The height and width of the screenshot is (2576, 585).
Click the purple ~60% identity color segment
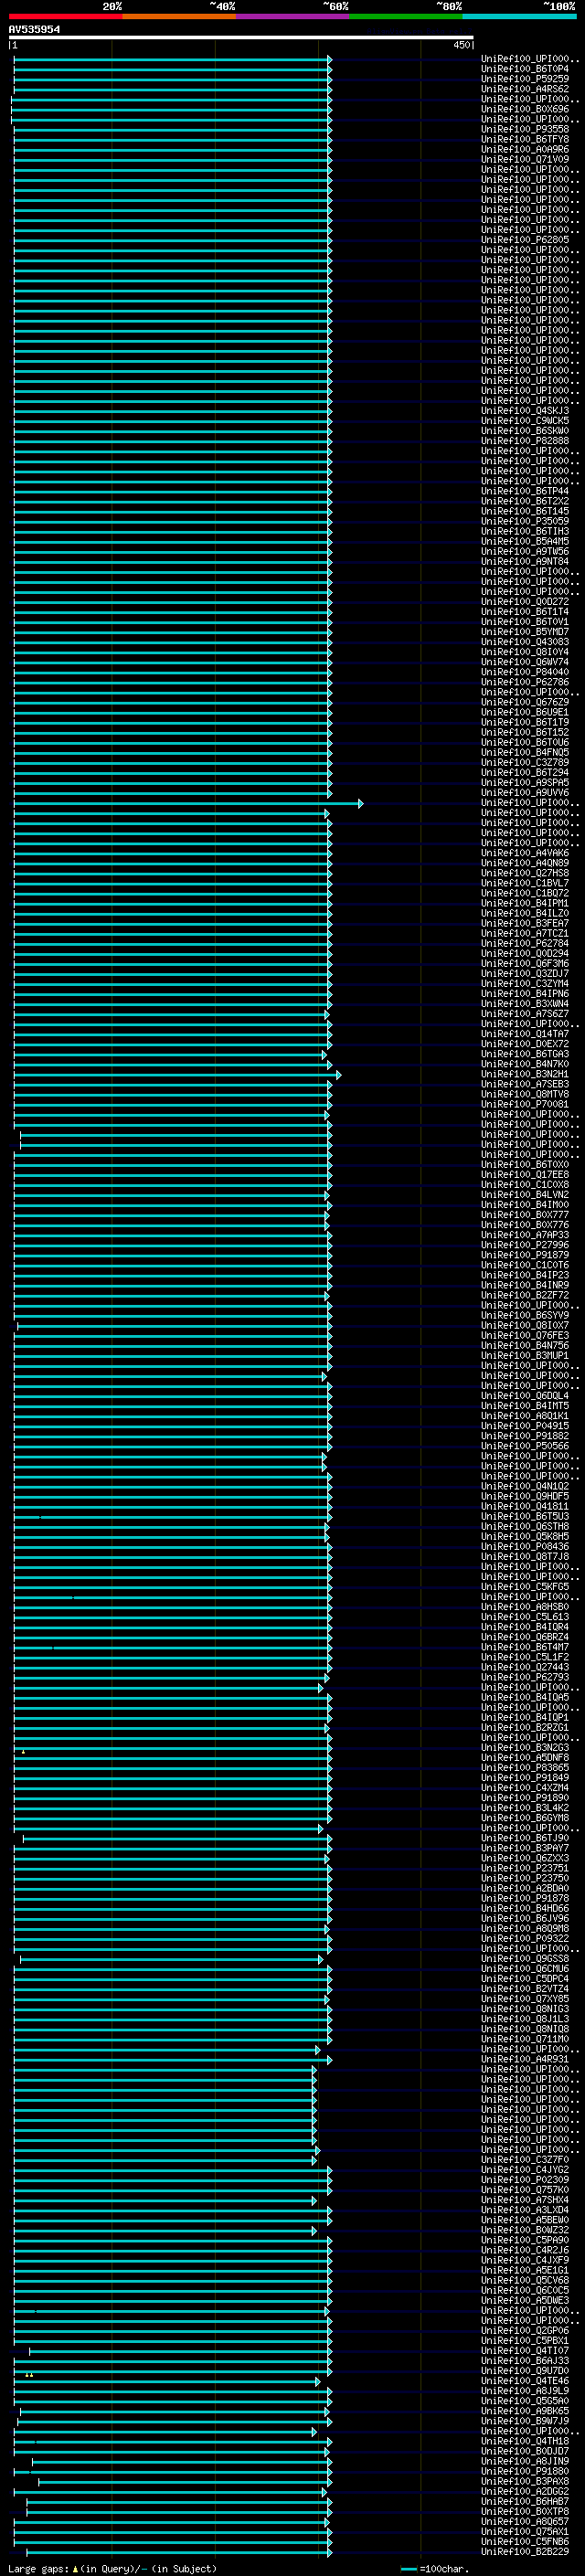point(293,16)
